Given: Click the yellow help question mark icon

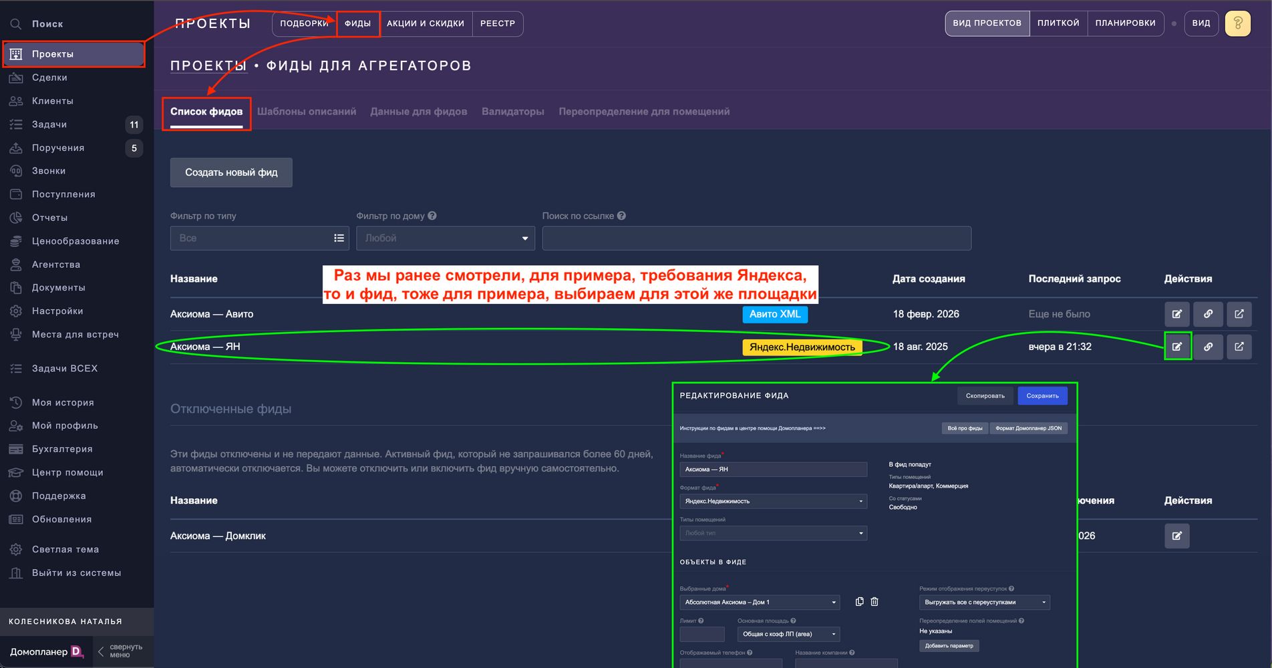Looking at the screenshot, I should (1237, 23).
